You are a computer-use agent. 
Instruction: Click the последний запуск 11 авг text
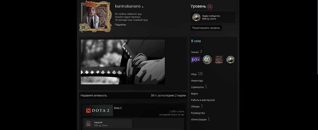(x=172, y=115)
